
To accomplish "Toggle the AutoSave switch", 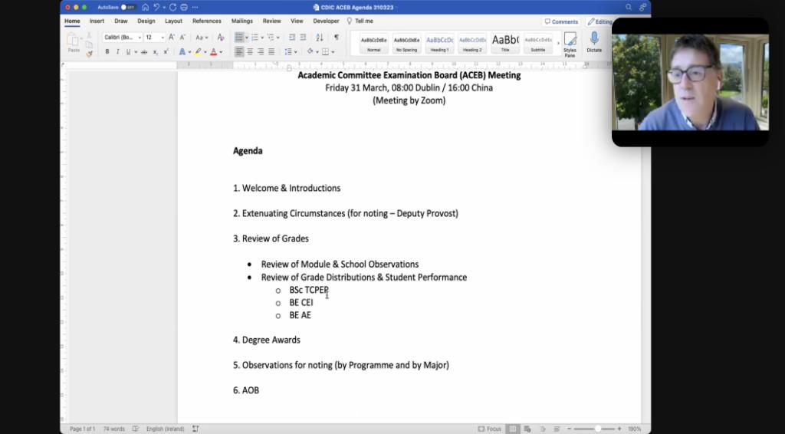I will point(128,7).
